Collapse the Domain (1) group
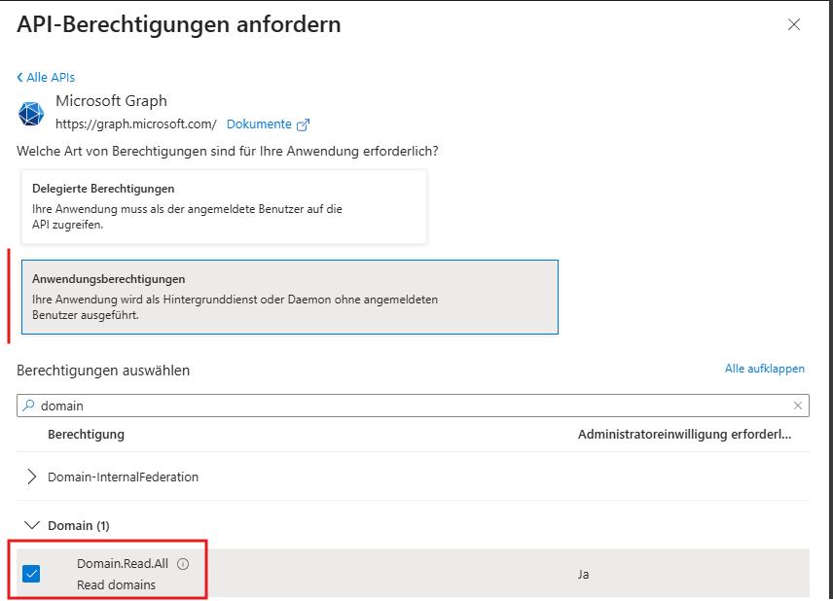The width and height of the screenshot is (833, 601). point(32,525)
